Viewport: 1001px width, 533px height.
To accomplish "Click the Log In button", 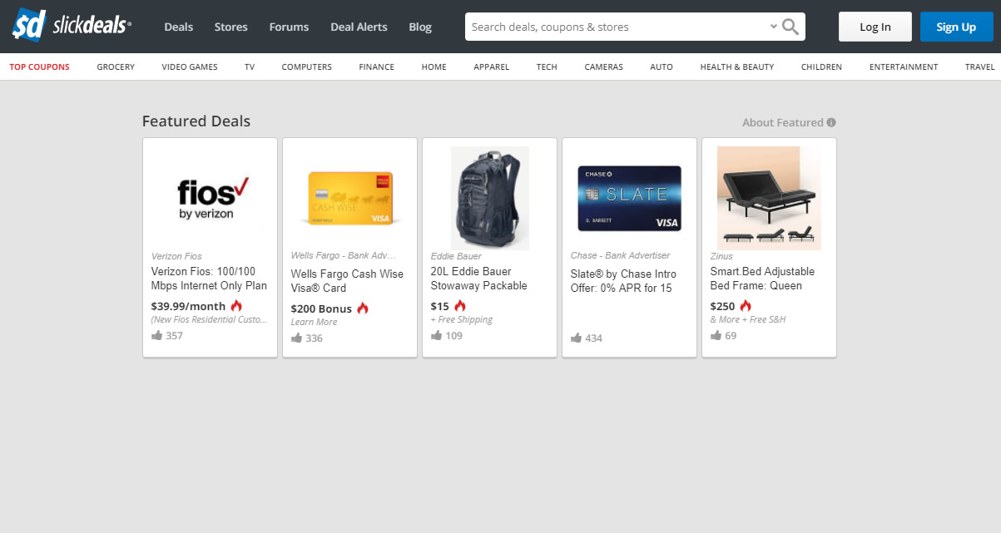I will pos(875,27).
